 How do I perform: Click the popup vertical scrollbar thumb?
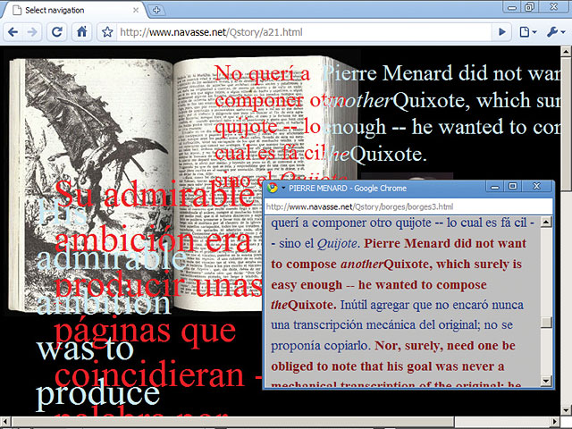(x=546, y=323)
